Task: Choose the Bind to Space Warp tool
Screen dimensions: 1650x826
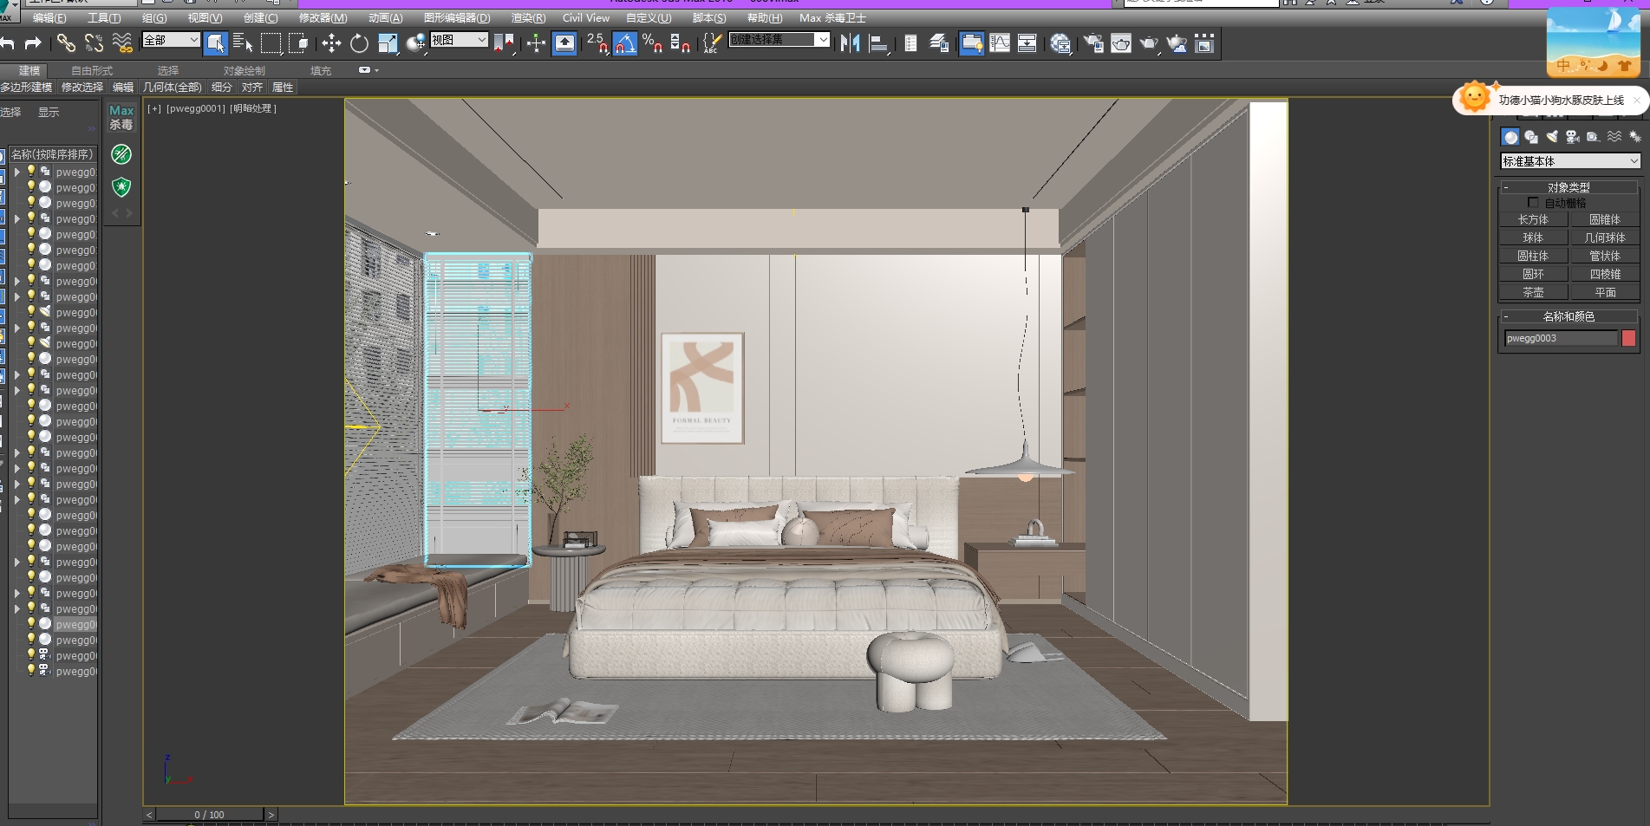Action: (x=122, y=42)
